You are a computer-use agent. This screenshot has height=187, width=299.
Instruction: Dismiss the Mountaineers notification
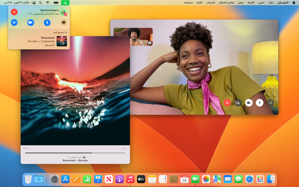coord(14,12)
